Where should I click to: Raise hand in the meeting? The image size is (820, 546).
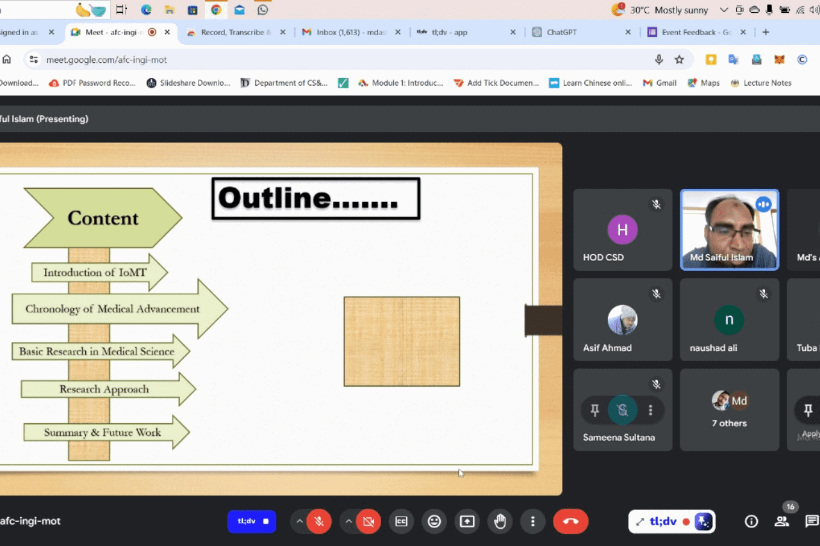(x=500, y=522)
